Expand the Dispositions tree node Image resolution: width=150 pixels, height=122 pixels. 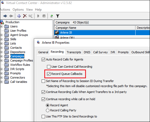(x=1, y=52)
